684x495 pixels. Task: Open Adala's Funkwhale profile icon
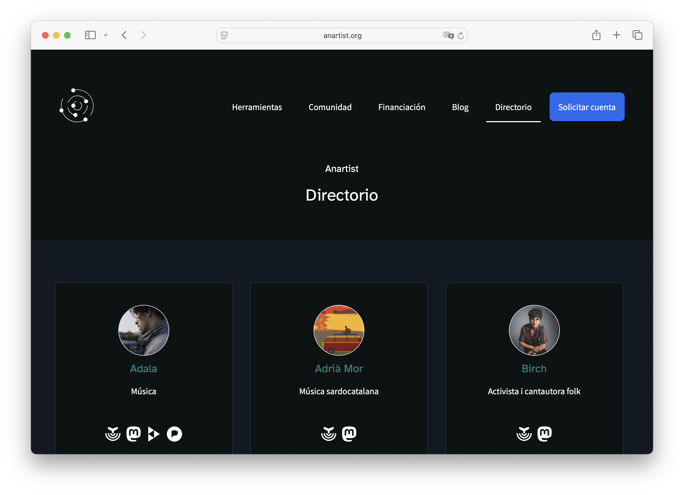pos(113,434)
